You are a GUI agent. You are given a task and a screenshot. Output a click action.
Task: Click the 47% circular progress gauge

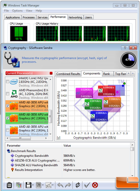pyautogui.click(x=128, y=60)
